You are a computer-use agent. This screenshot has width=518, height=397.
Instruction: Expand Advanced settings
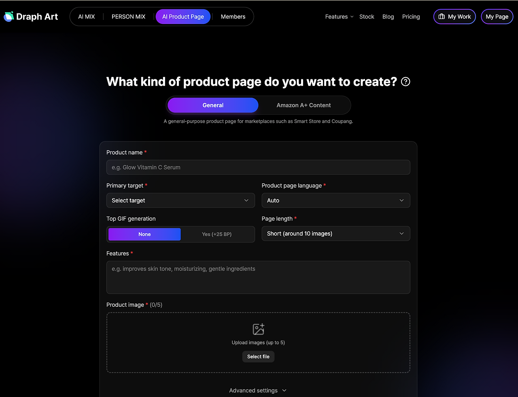click(x=258, y=391)
